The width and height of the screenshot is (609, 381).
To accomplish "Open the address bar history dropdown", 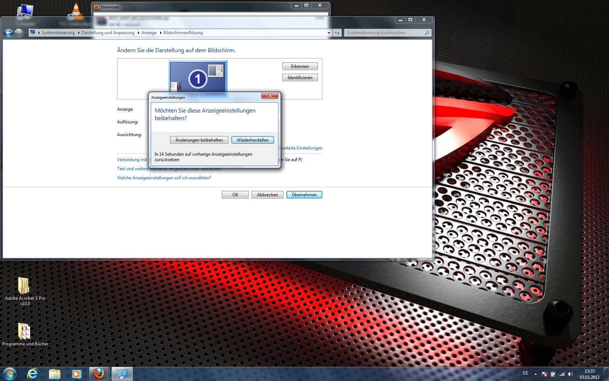I will pyautogui.click(x=329, y=33).
